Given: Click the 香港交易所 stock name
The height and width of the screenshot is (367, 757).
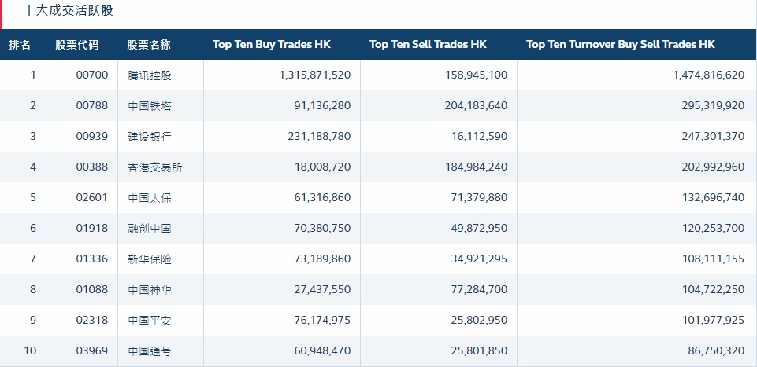Looking at the screenshot, I should coord(155,167).
